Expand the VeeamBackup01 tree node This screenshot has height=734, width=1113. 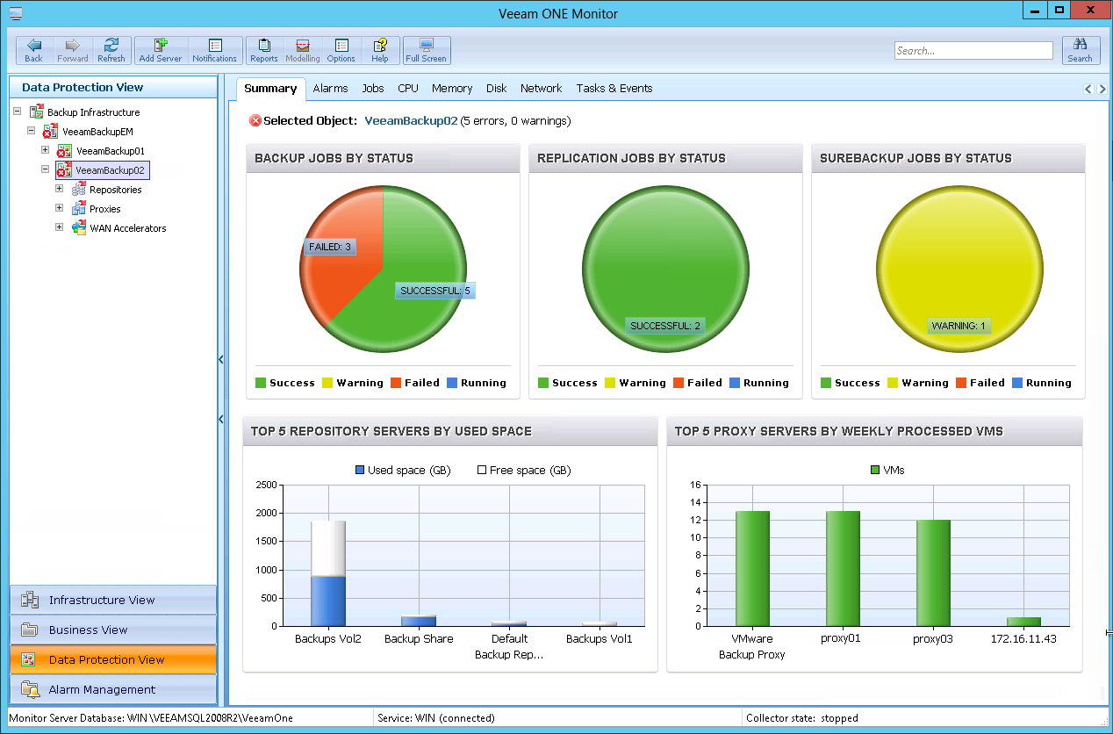tap(46, 150)
